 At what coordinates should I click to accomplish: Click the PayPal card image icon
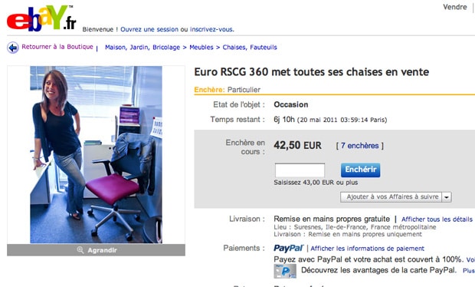point(285,271)
